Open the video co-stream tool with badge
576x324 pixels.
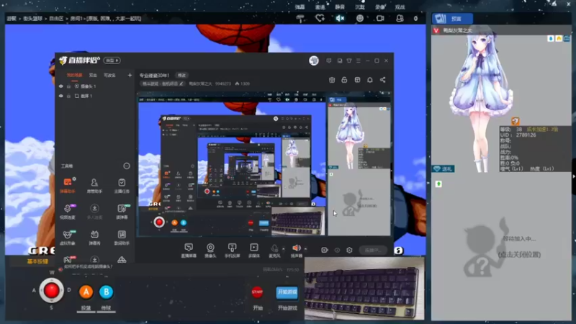click(x=68, y=211)
